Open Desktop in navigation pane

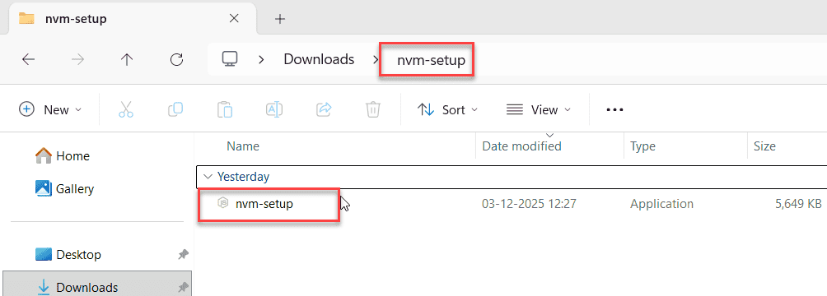(68, 254)
